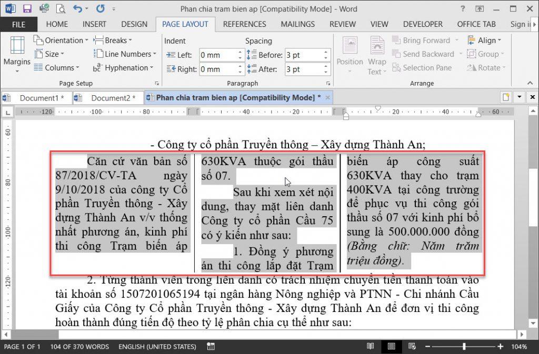The height and width of the screenshot is (354, 539).
Task: Open Print Preview from Quick Access toolbar
Action: [x=59, y=8]
